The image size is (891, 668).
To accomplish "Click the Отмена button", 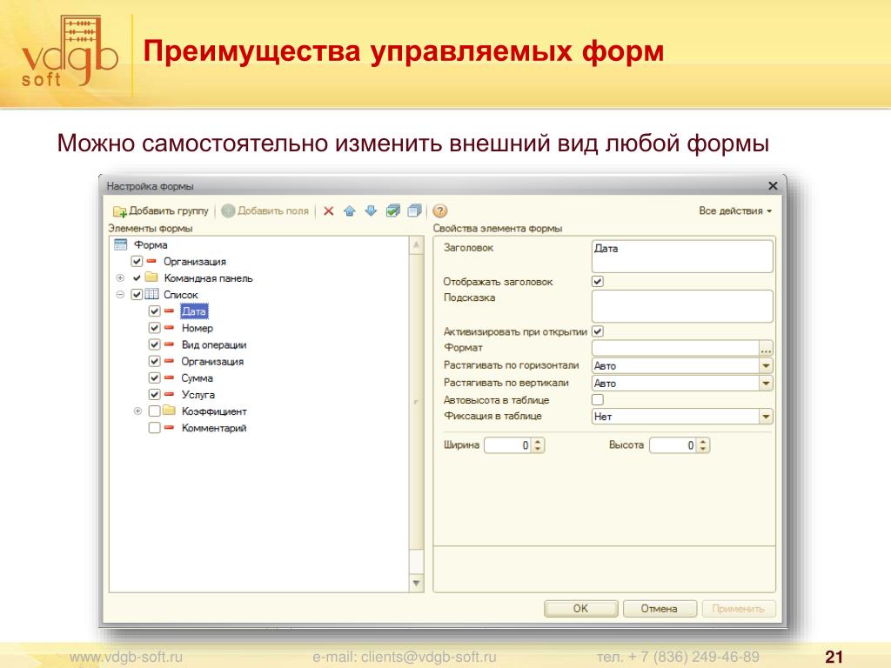I will coord(660,608).
